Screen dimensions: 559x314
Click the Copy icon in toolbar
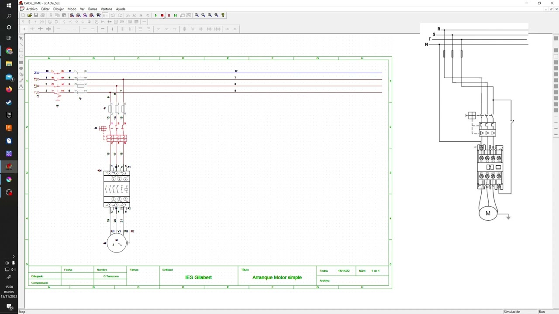[x=57, y=15]
